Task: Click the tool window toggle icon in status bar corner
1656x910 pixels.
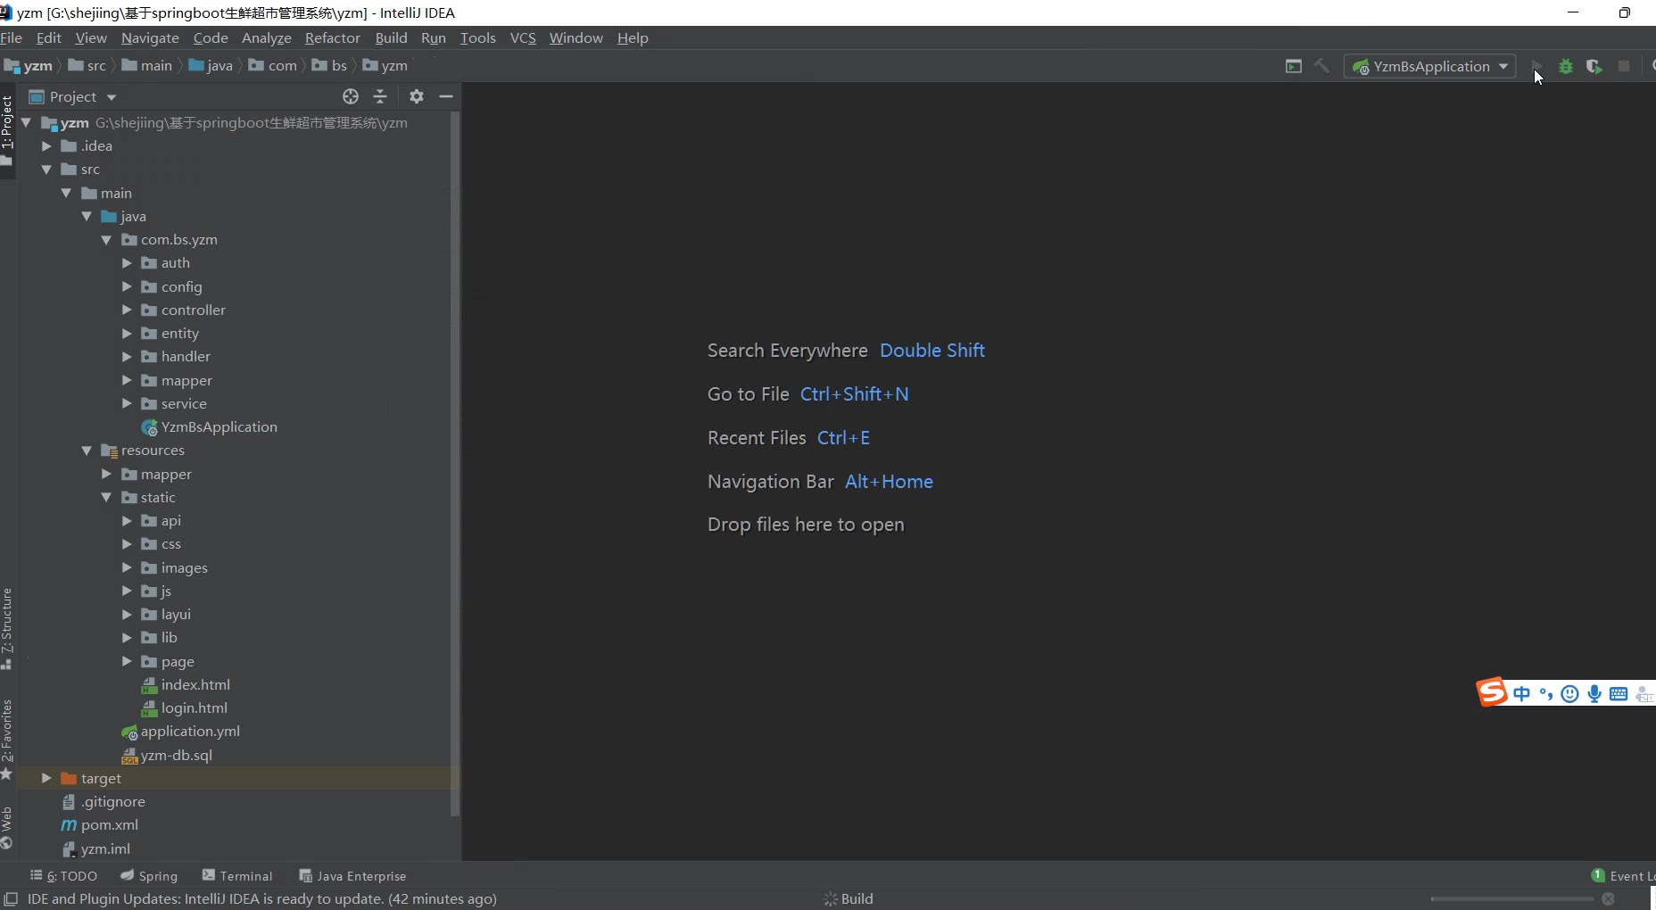Action: tap(11, 898)
